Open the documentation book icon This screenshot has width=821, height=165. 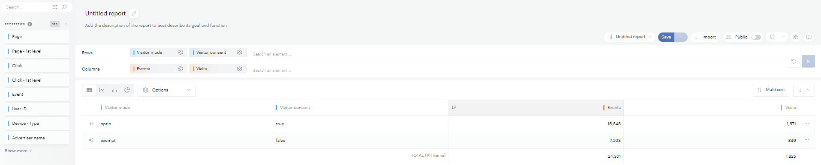pyautogui.click(x=809, y=37)
